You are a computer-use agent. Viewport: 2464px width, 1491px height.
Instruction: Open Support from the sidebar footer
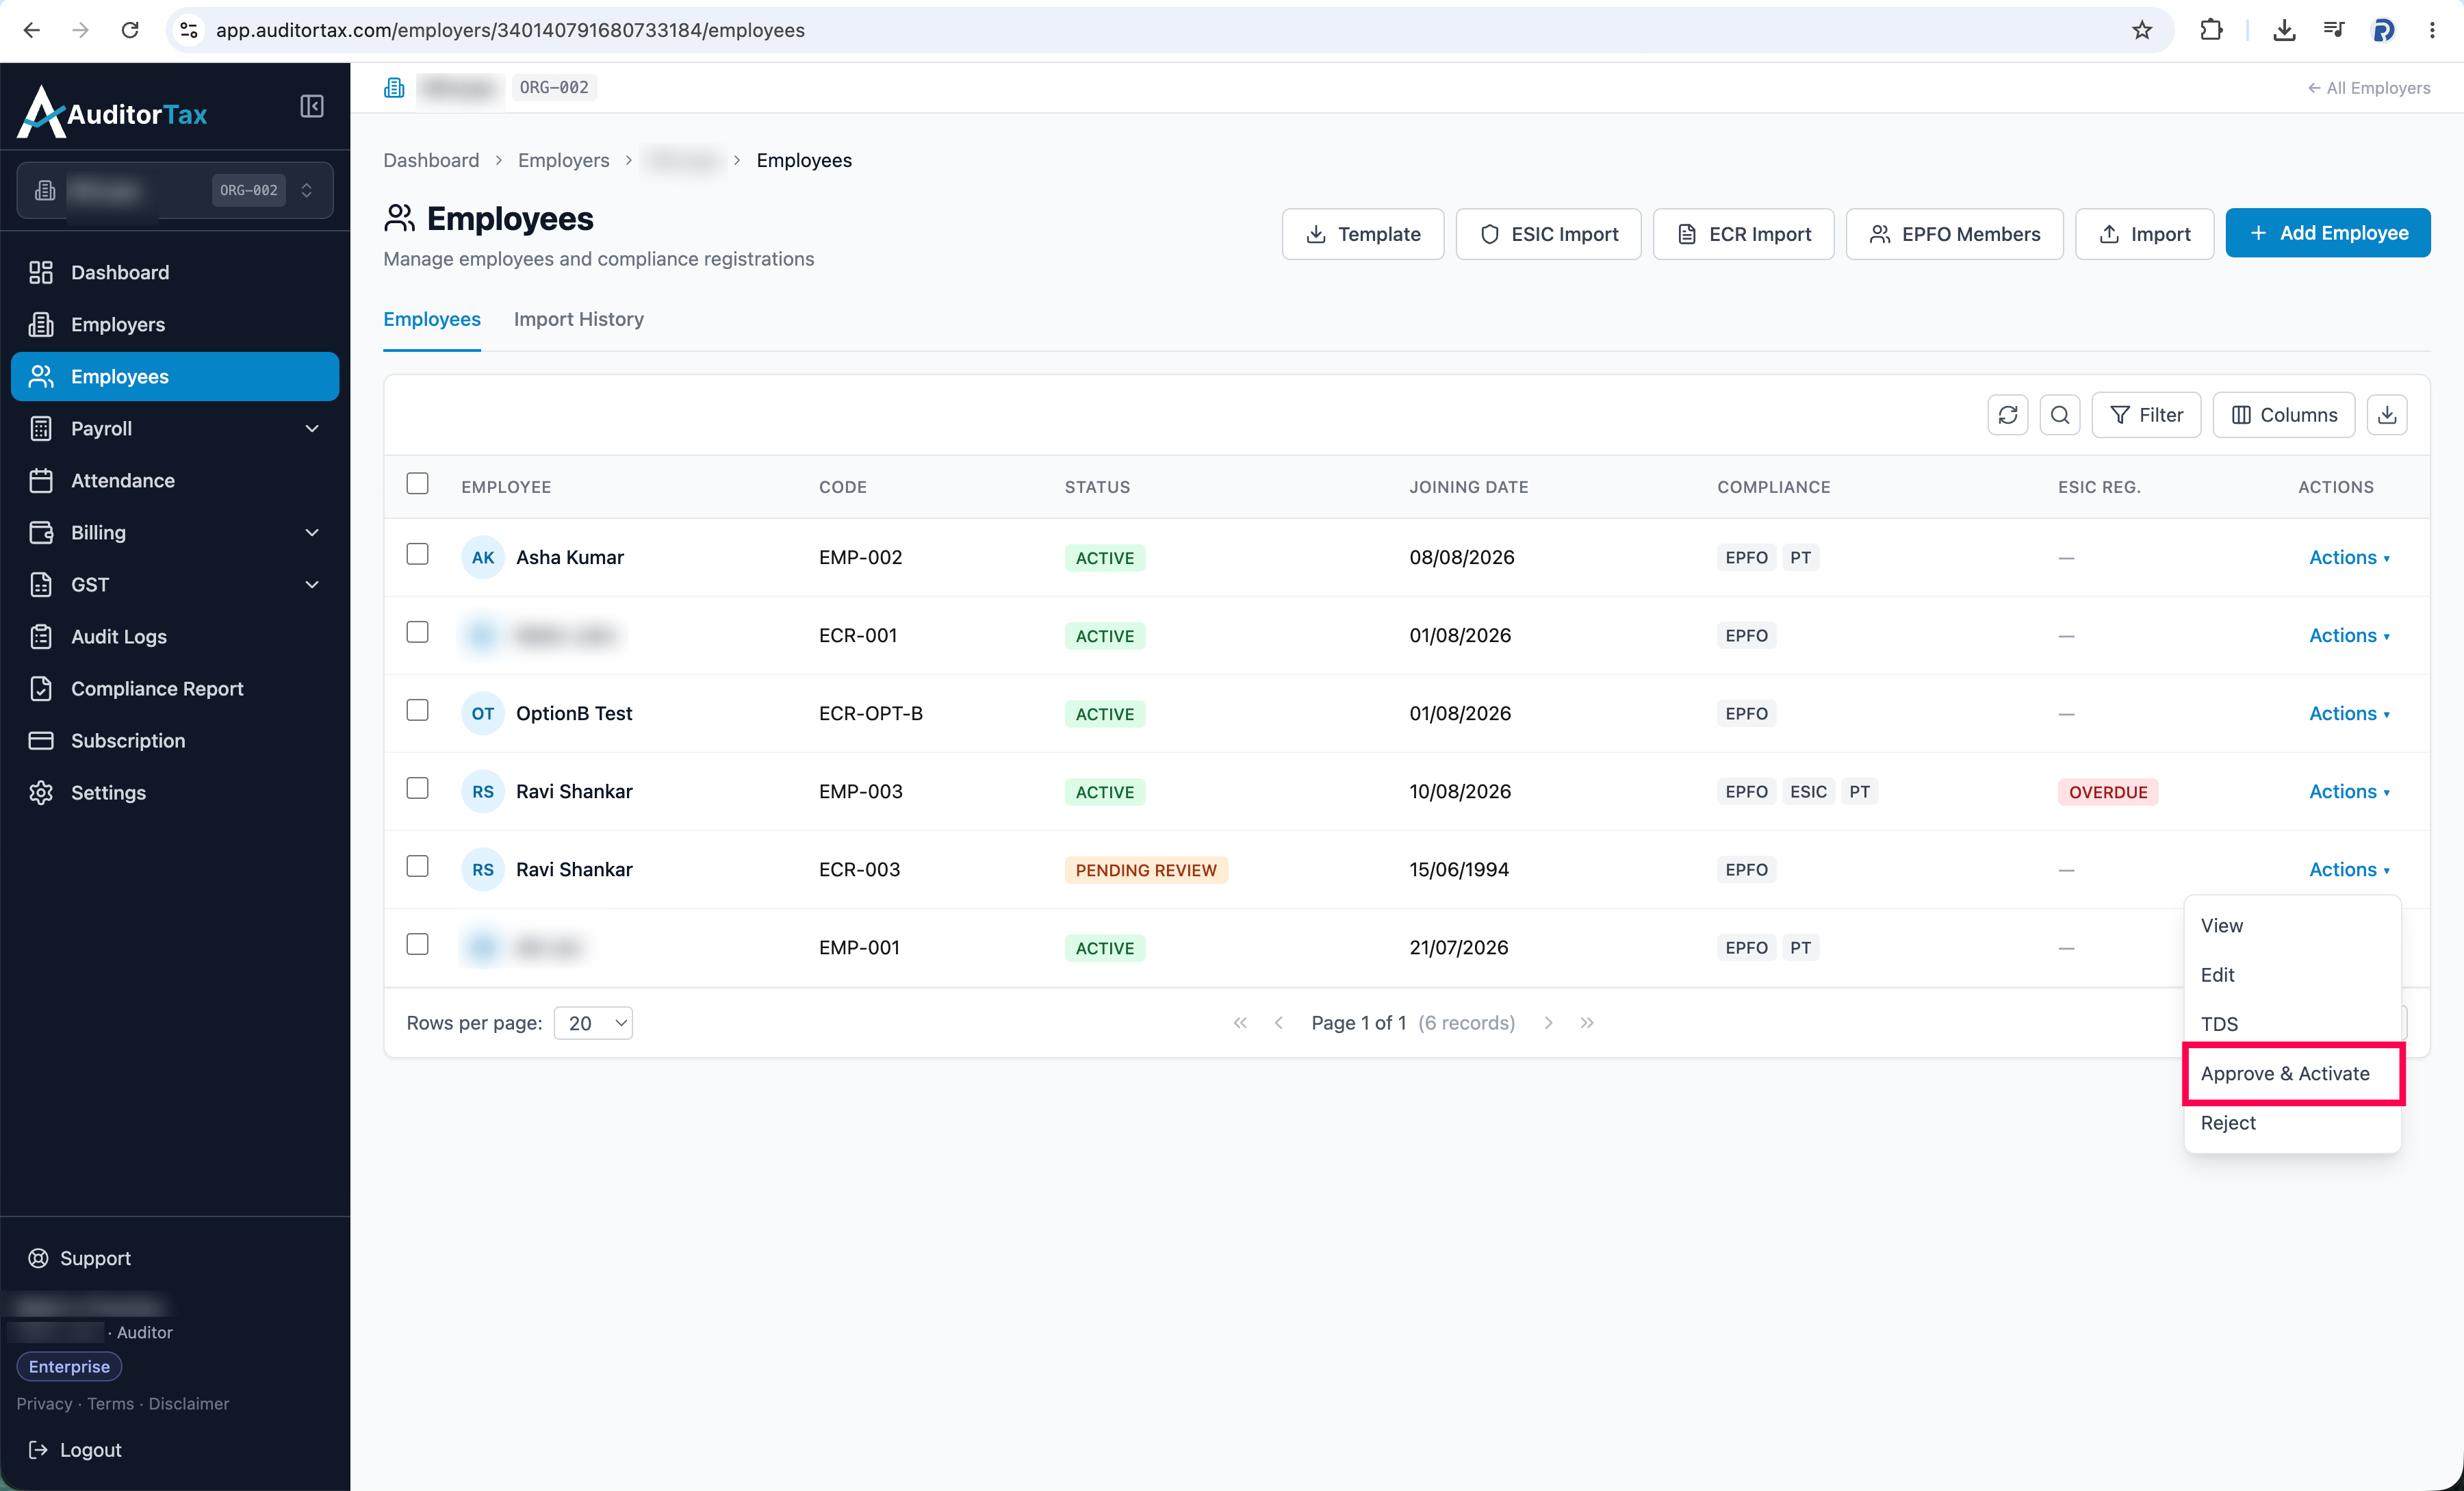(x=80, y=1258)
